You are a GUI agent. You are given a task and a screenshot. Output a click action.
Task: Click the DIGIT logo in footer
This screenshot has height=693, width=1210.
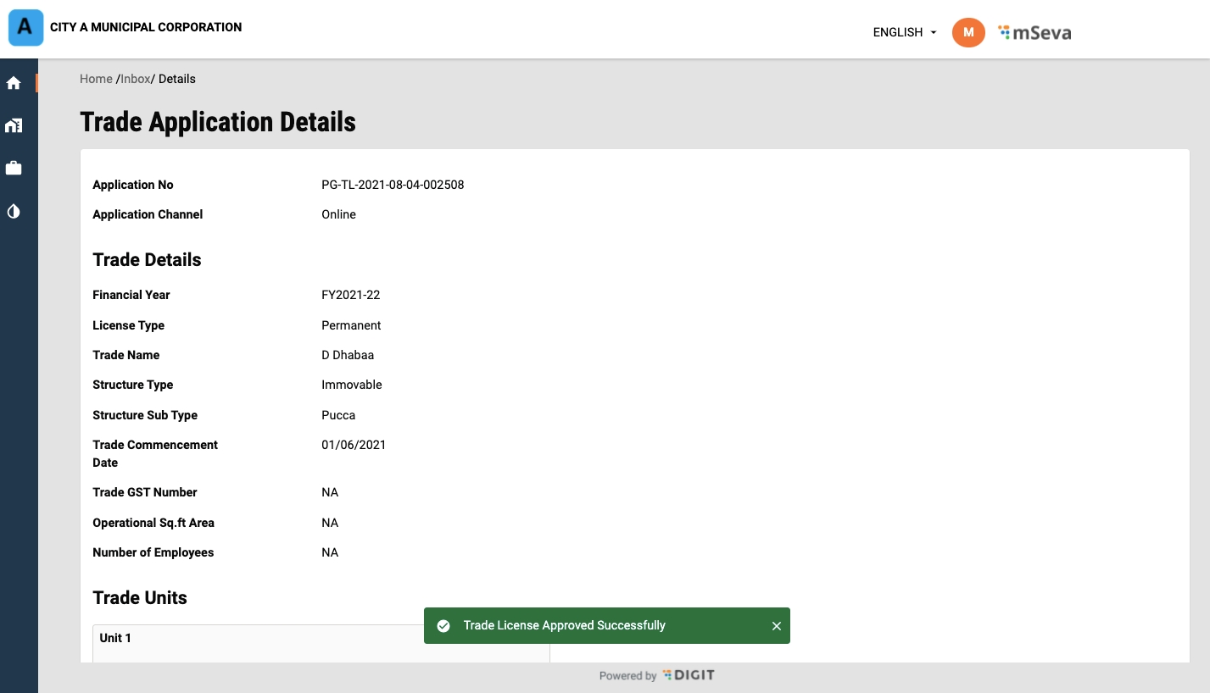coord(689,675)
